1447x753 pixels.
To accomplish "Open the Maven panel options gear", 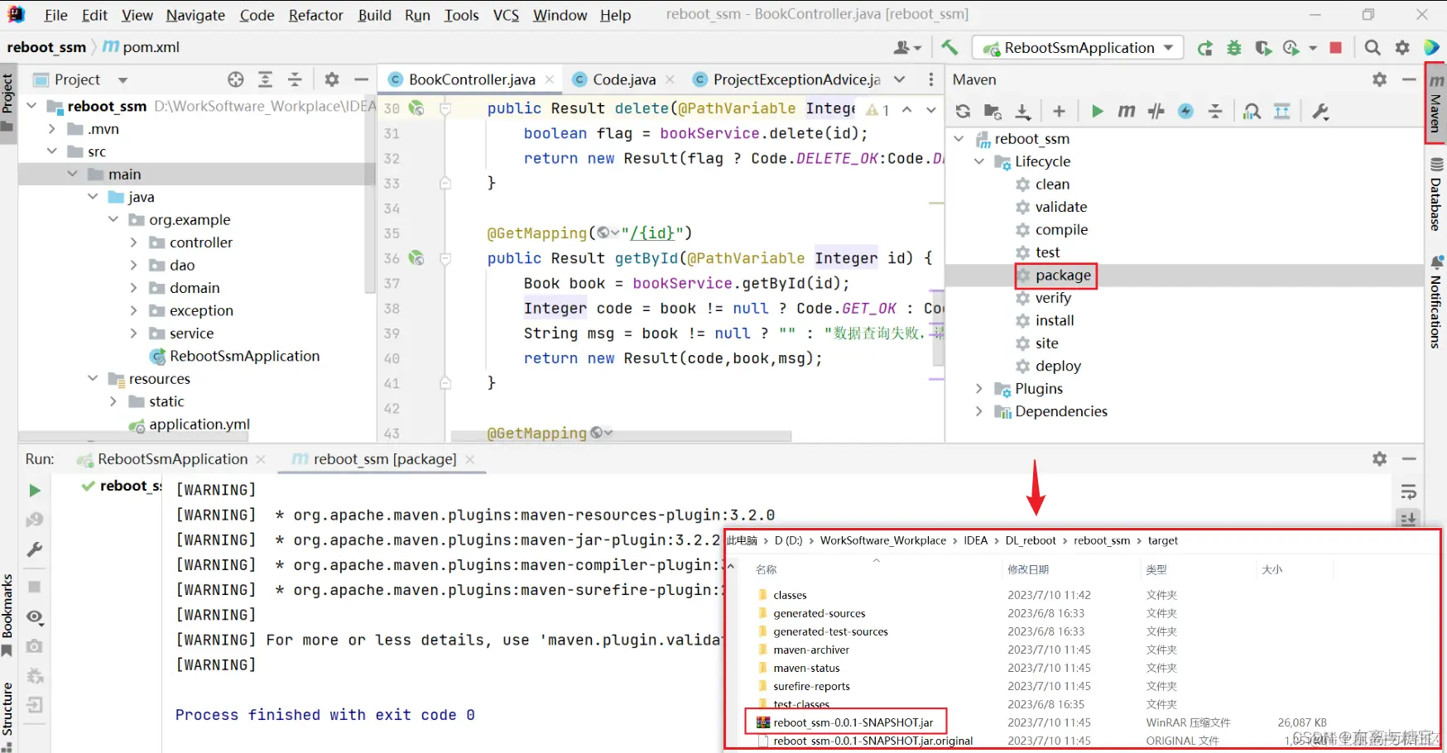I will [x=1379, y=79].
